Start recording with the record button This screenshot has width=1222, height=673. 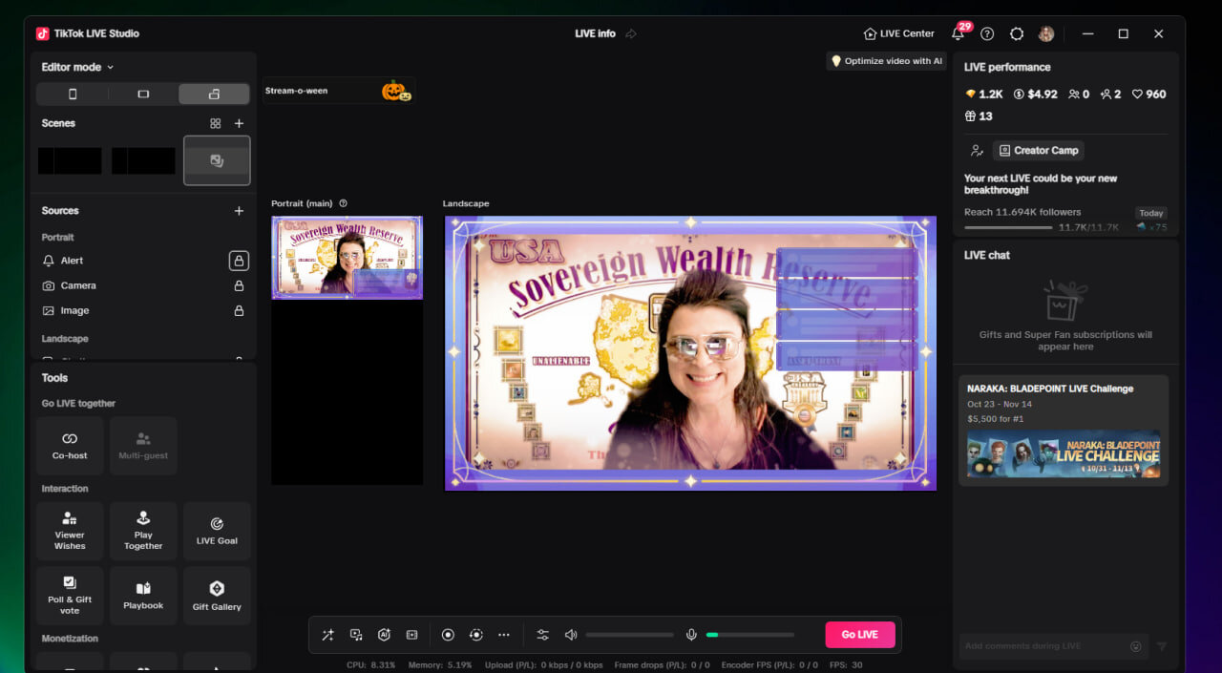pyautogui.click(x=448, y=635)
